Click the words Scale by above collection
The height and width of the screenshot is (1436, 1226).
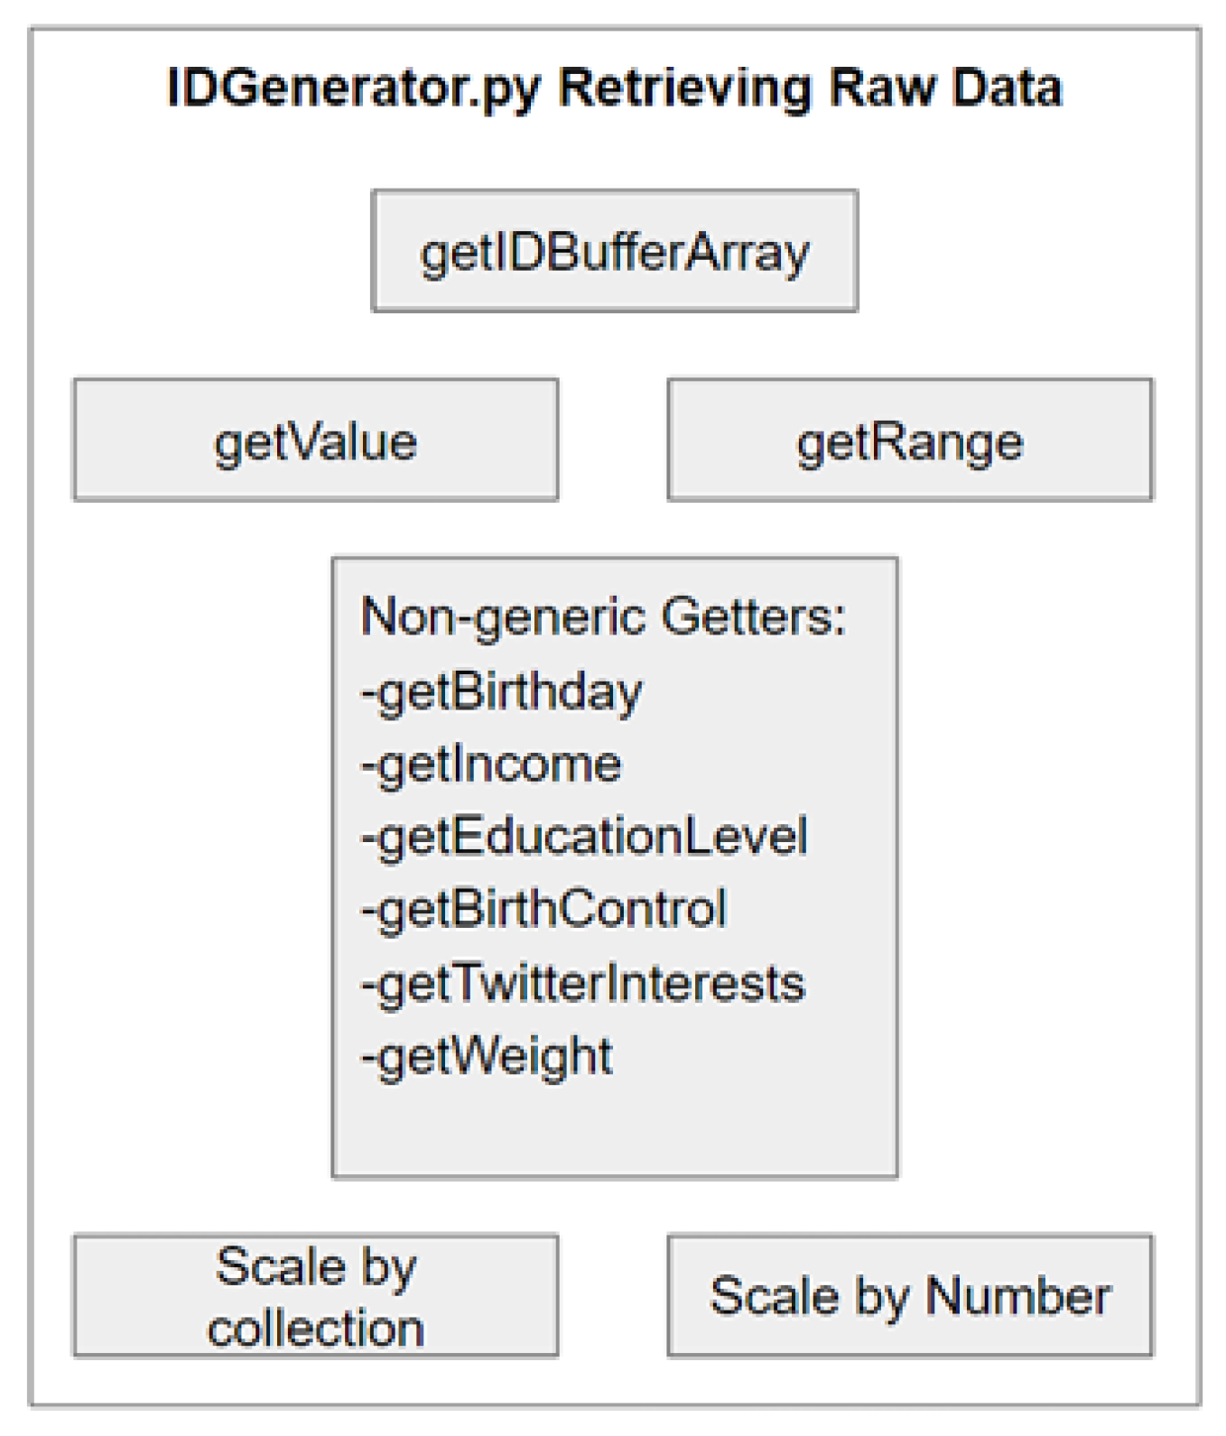tap(316, 1266)
